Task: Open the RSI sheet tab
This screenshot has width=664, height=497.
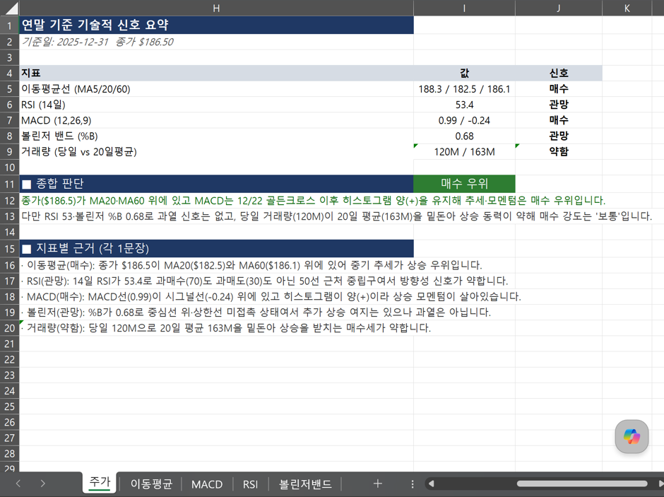Action: point(250,484)
